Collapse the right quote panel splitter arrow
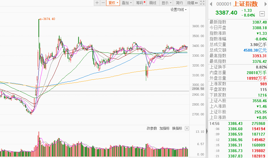 (207, 131)
